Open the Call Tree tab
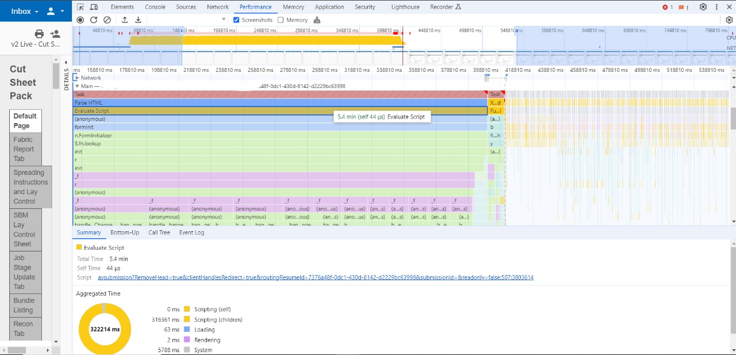This screenshot has height=355, width=736. tap(159, 232)
